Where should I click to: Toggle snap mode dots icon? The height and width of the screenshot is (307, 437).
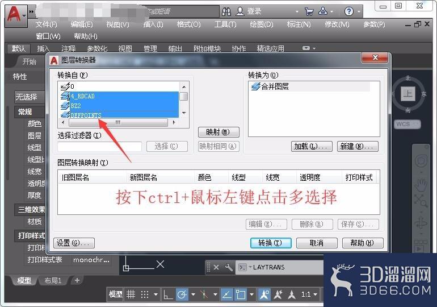pos(145,294)
